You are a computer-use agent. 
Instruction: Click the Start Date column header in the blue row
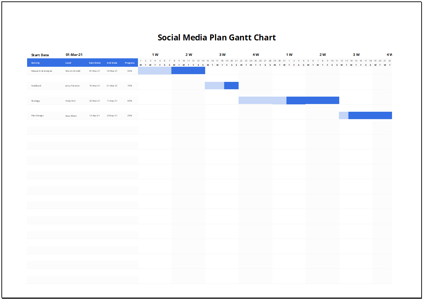[x=95, y=63]
